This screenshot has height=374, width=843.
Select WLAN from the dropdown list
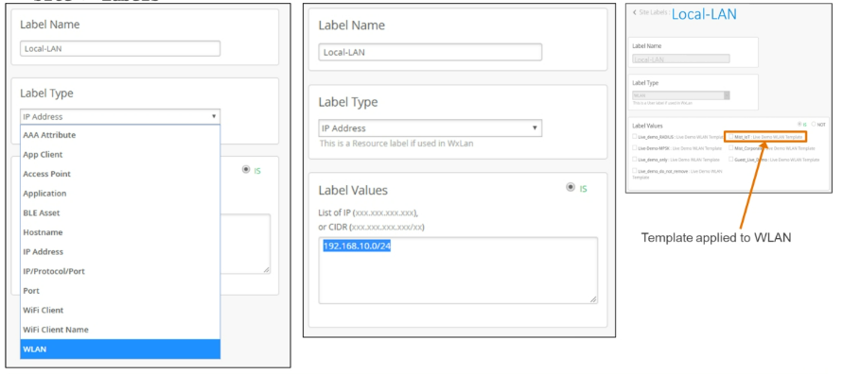120,348
